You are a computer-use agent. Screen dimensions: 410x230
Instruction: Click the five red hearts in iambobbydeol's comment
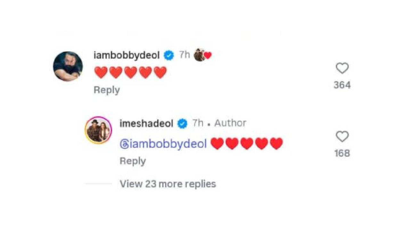(x=131, y=73)
